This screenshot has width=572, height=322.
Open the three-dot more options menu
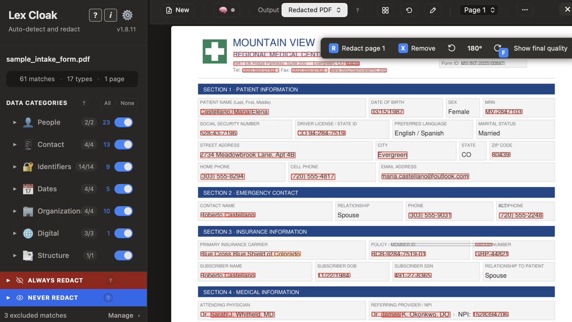tap(525, 10)
